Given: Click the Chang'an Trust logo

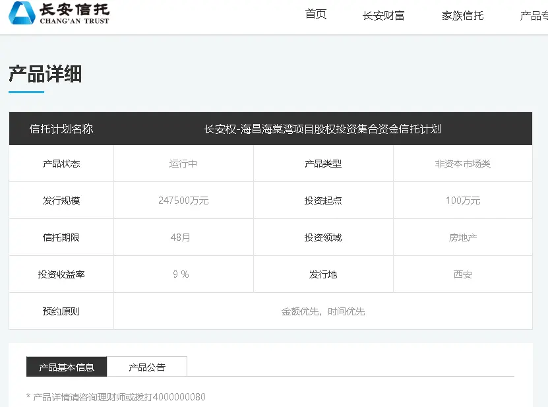Looking at the screenshot, I should [x=59, y=13].
